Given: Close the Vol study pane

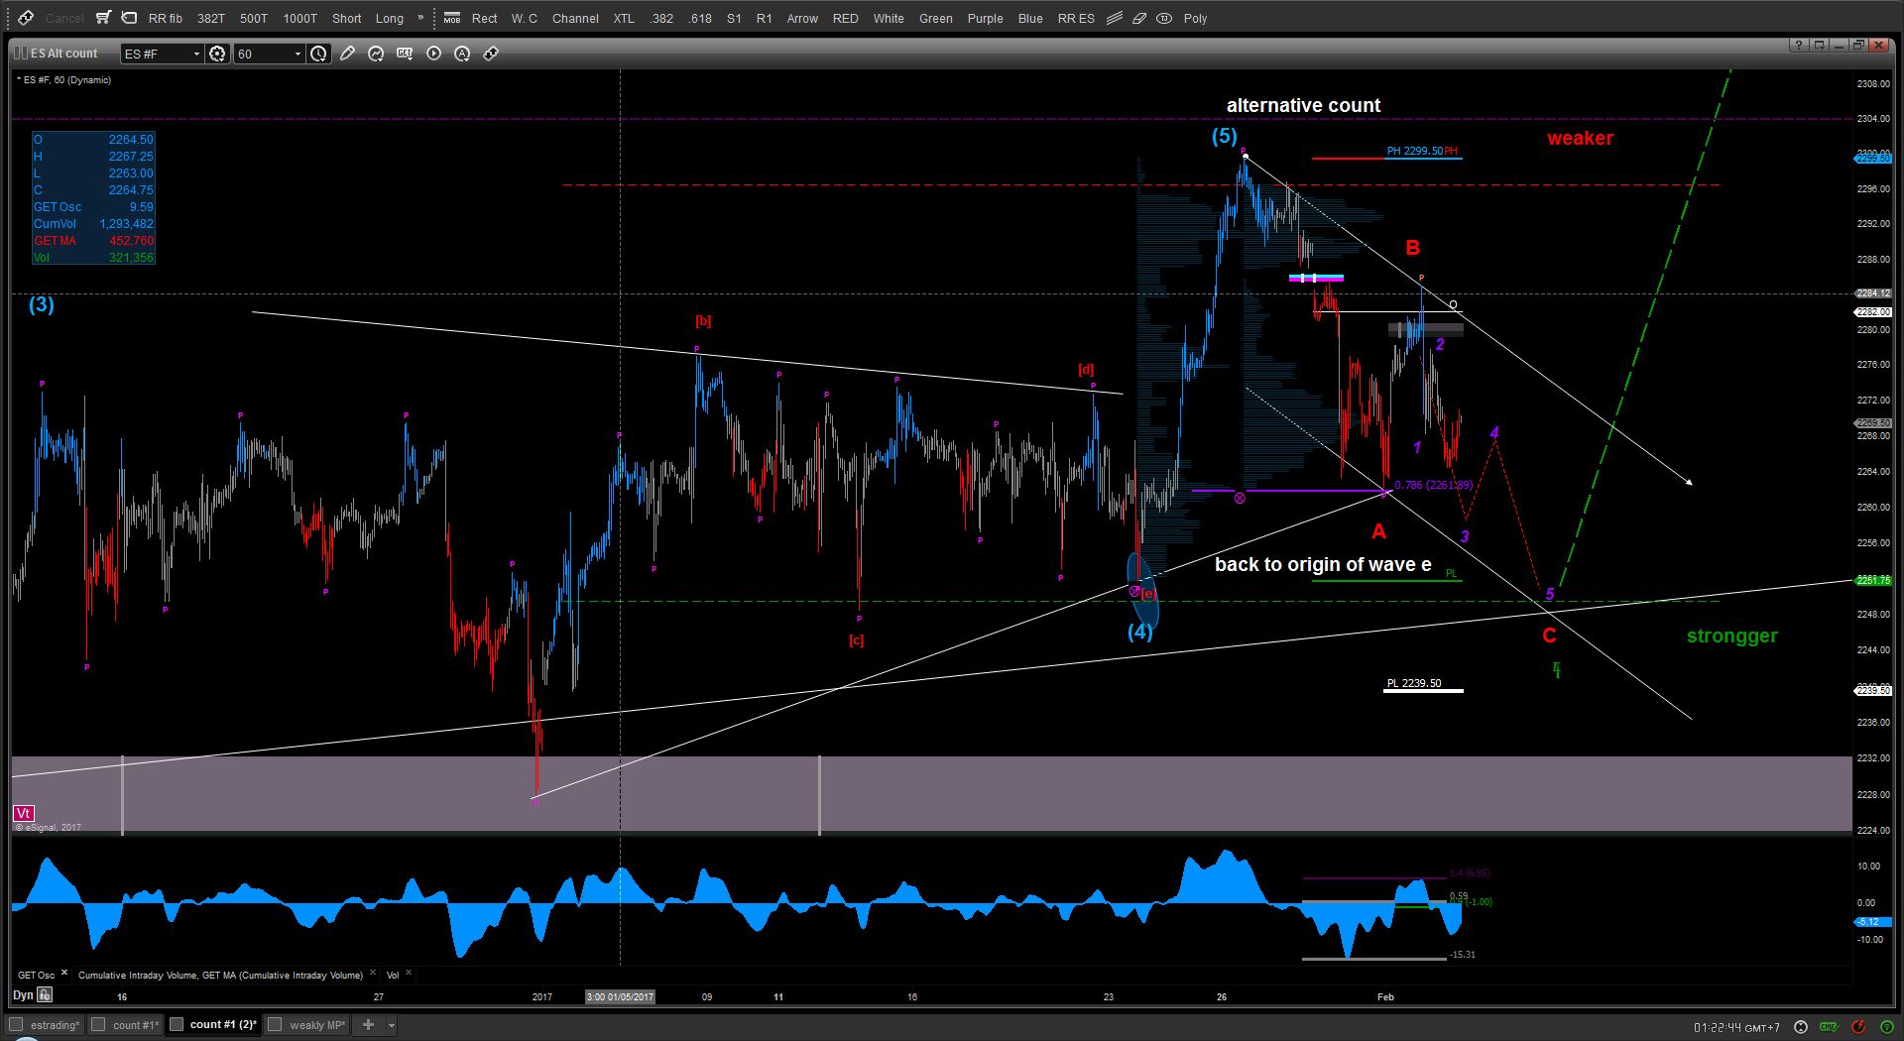Looking at the screenshot, I should coord(409,974).
